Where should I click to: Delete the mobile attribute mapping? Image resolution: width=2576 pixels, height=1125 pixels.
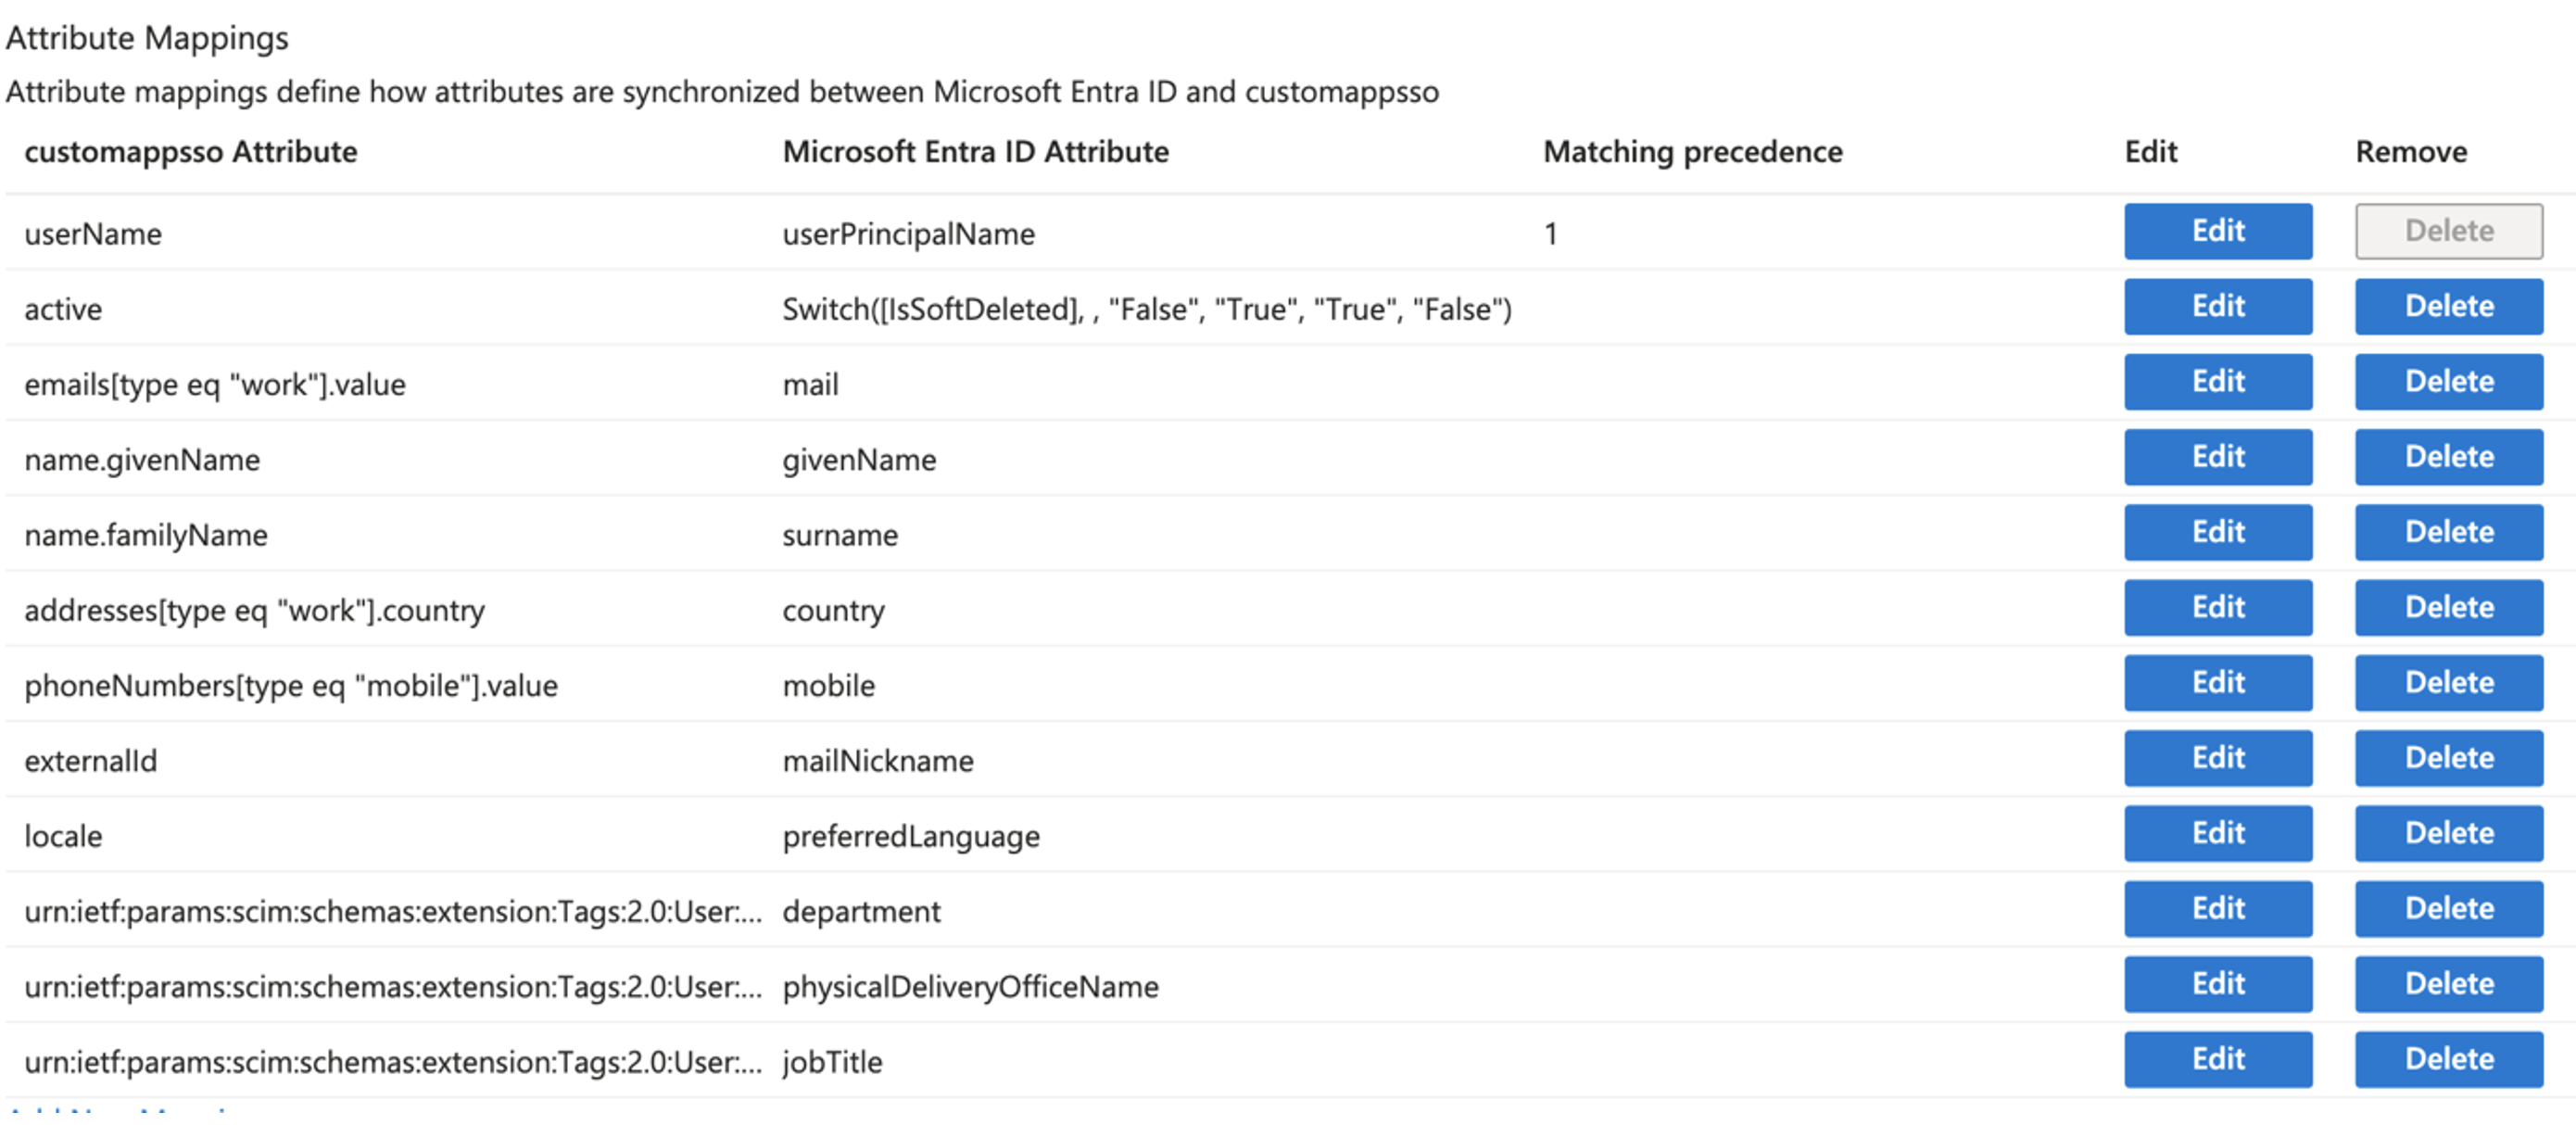[x=2449, y=683]
